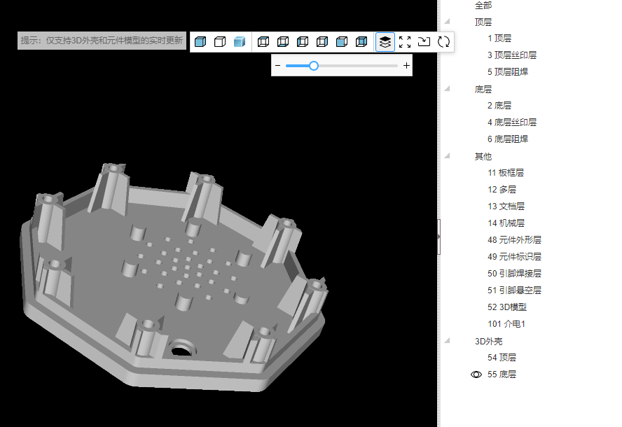The height and width of the screenshot is (427, 622).
Task: Switch to left face view cube
Action: (x=303, y=41)
